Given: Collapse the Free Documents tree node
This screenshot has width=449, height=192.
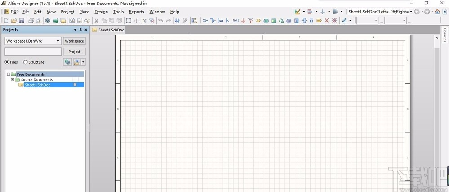Looking at the screenshot, I should tap(8, 74).
